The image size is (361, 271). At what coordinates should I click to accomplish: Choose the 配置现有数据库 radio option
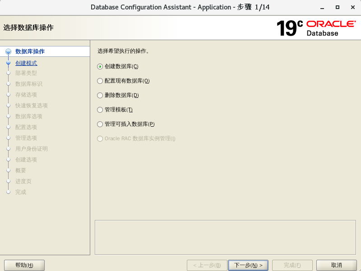[100, 81]
